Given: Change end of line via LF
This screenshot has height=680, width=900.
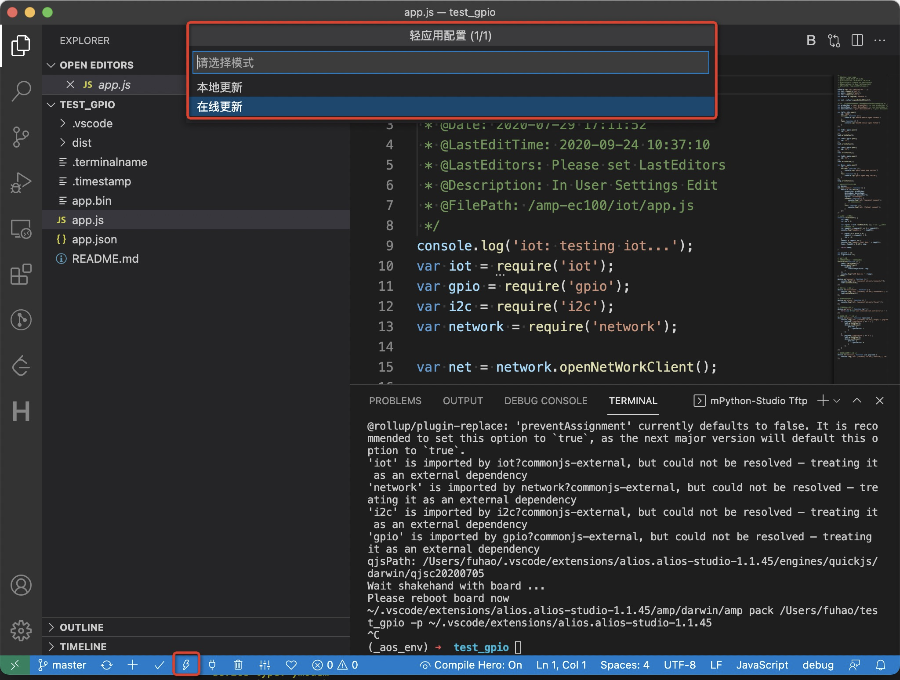Looking at the screenshot, I should 716,665.
